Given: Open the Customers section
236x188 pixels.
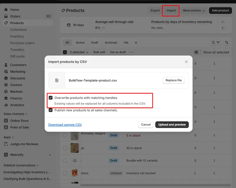Looking at the screenshot, I should pyautogui.click(x=18, y=65).
